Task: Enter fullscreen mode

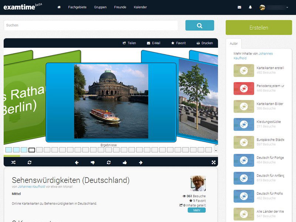Action: 213,162
